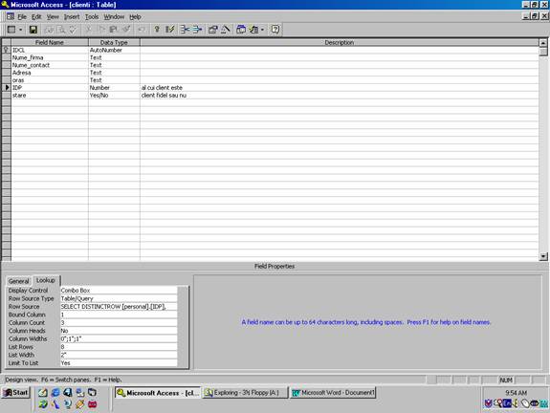Select the Lookup properties tab
Image resolution: width=550 pixels, height=413 pixels.
(x=46, y=280)
